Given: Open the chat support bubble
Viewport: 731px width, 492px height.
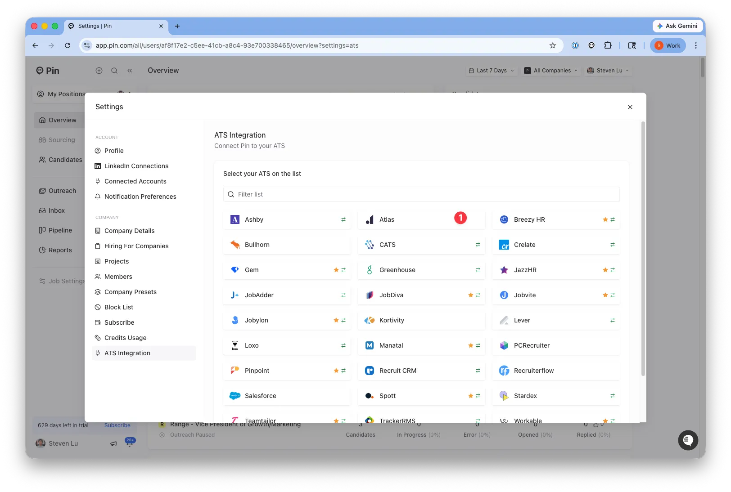Looking at the screenshot, I should pos(688,440).
